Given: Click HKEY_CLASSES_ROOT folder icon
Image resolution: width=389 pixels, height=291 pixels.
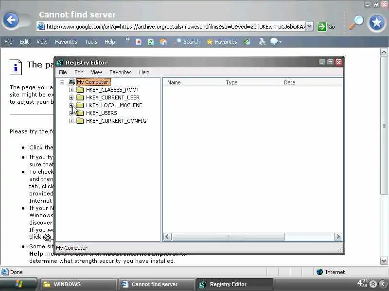Looking at the screenshot, I should (80, 90).
